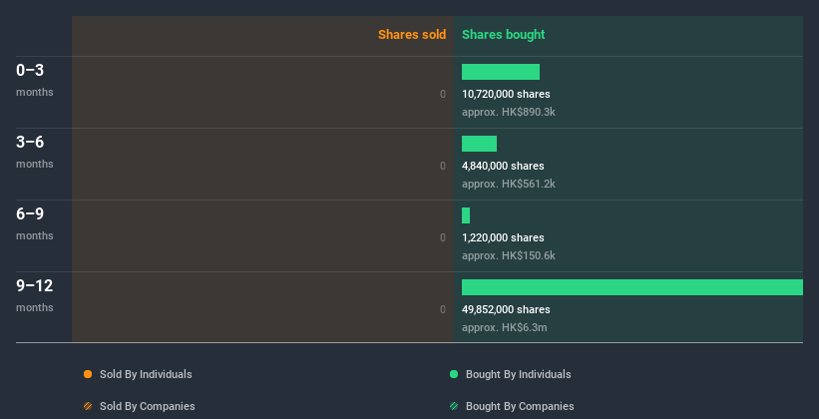Select the Sold By Companies legend label
This screenshot has width=819, height=419.
[148, 406]
